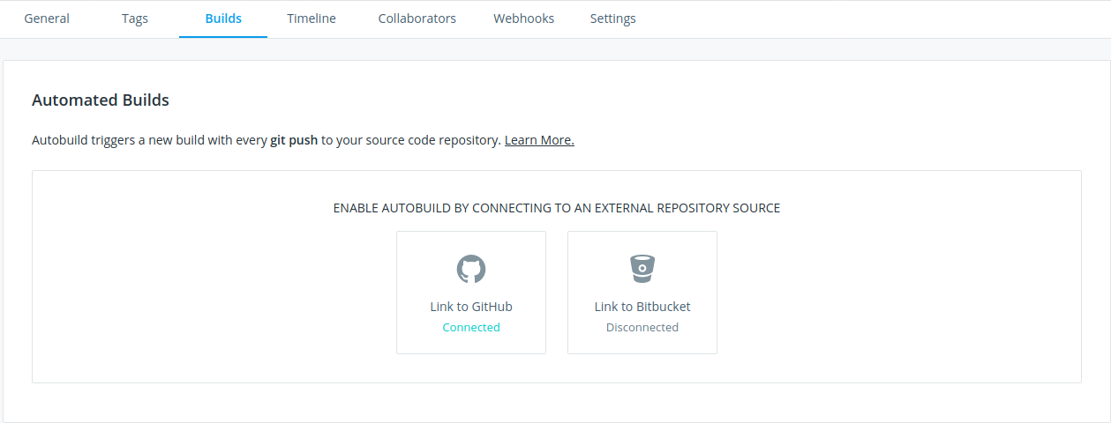1111x423 pixels.
Task: Click the Bitbucket bucket icon
Action: 642,269
